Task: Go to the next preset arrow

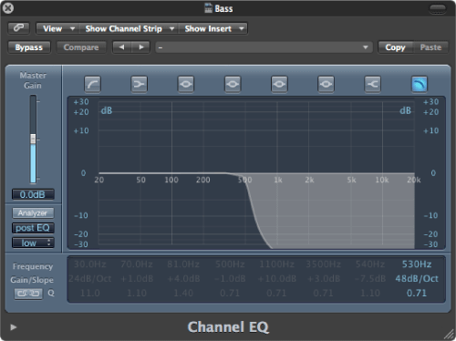Action: tap(140, 47)
